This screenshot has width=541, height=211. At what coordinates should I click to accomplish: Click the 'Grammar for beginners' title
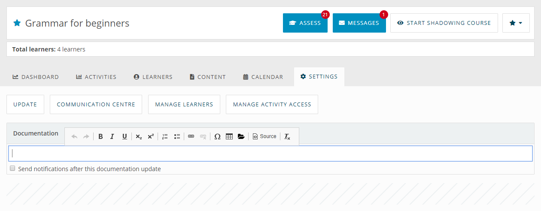(x=77, y=23)
